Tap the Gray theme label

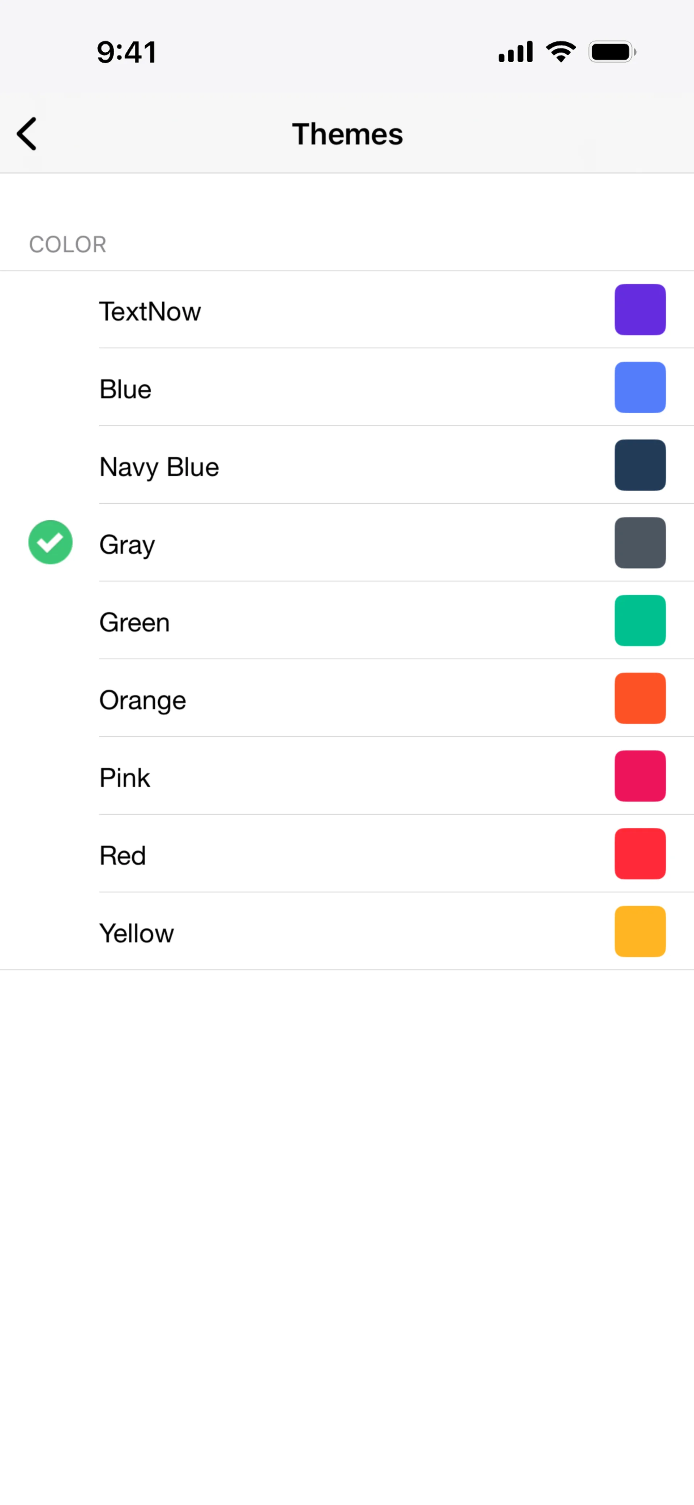127,545
